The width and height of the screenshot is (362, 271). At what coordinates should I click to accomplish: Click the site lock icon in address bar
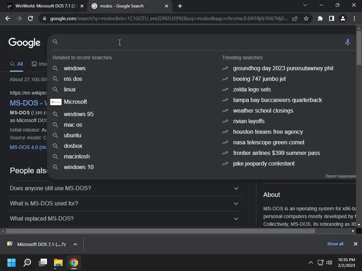[45, 18]
